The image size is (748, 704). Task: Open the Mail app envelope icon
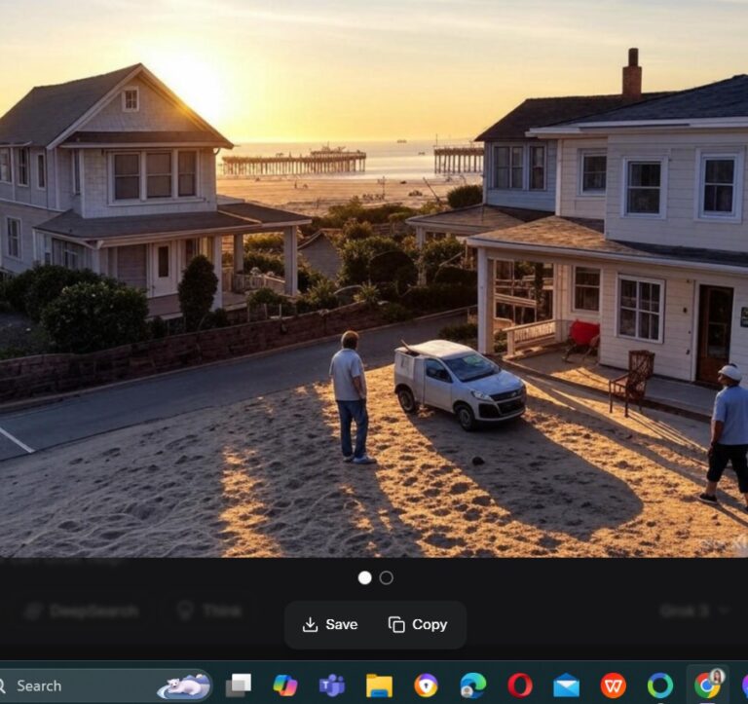566,685
